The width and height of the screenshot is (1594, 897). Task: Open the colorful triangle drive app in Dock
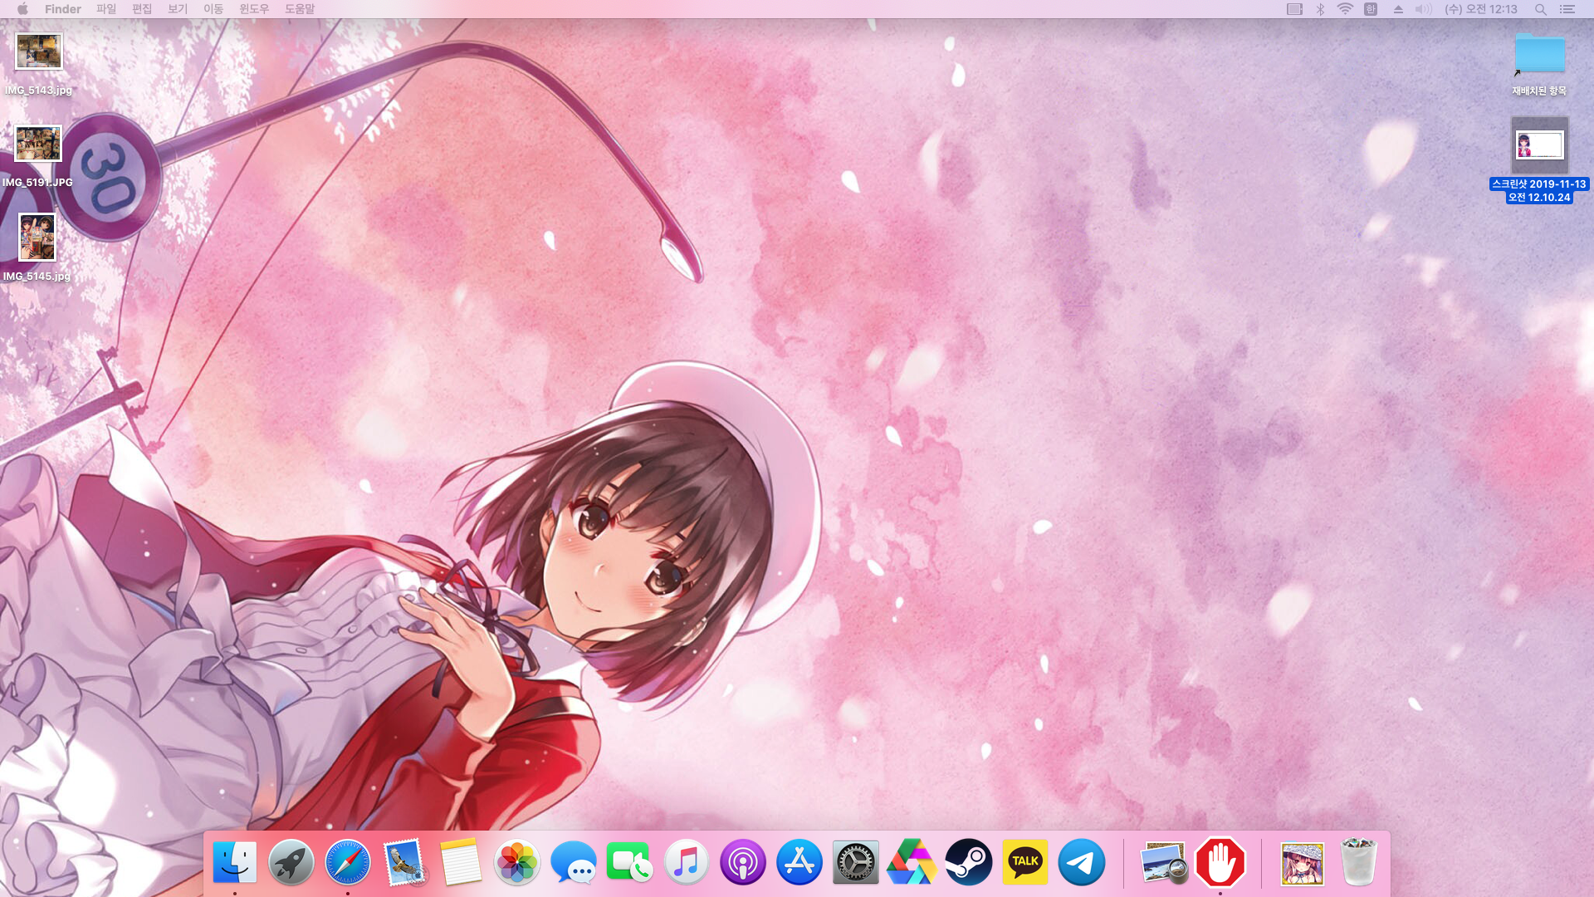pos(912,862)
